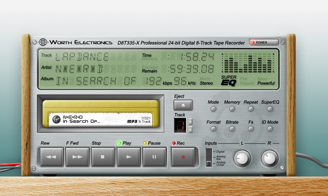Click the Mode round button
This screenshot has height=196, width=328.
click(213, 109)
